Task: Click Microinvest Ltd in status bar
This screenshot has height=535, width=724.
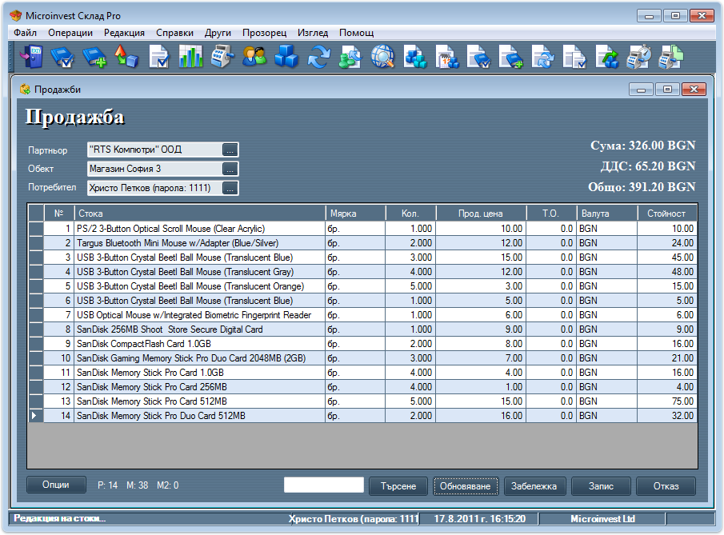Action: (x=602, y=519)
